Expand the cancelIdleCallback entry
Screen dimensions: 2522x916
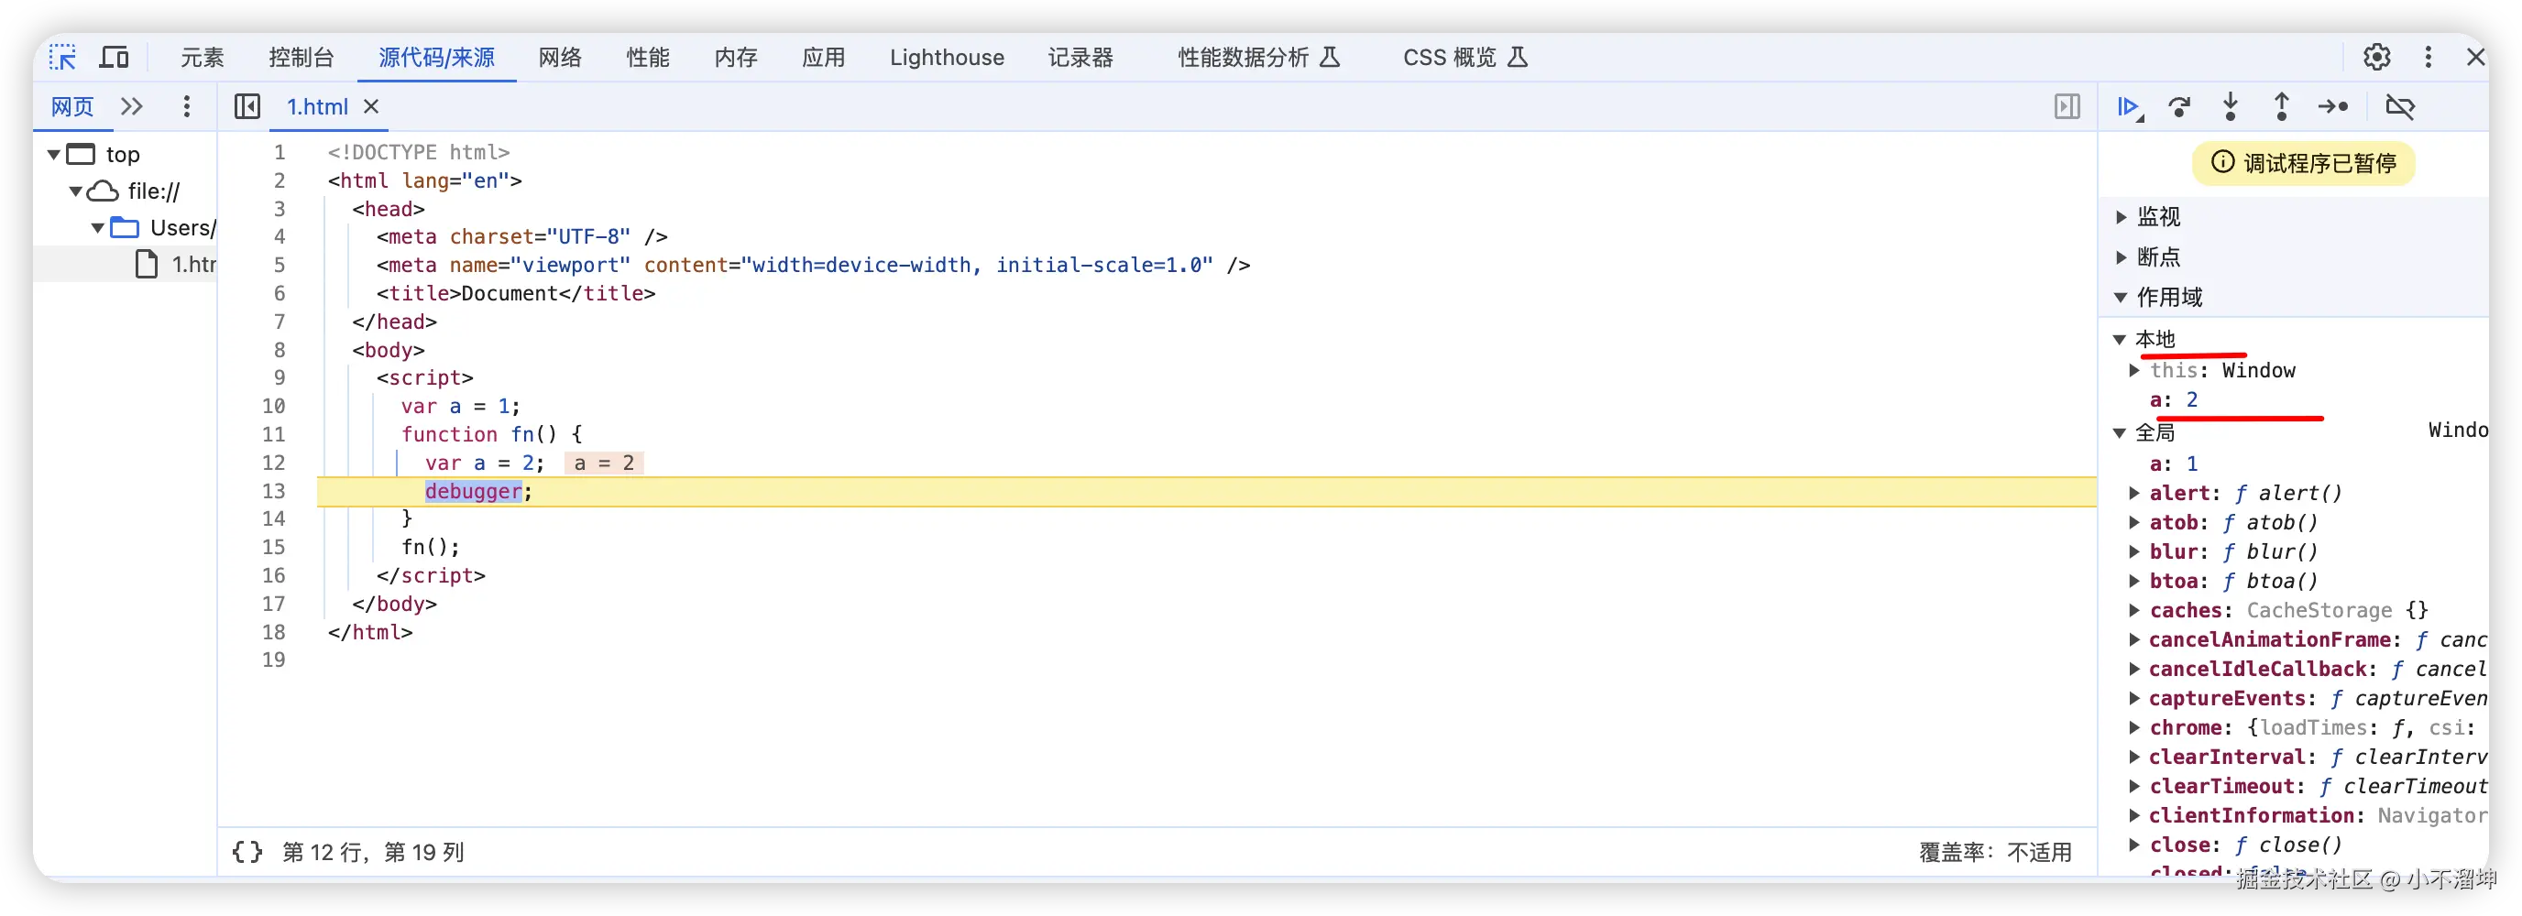2134,669
